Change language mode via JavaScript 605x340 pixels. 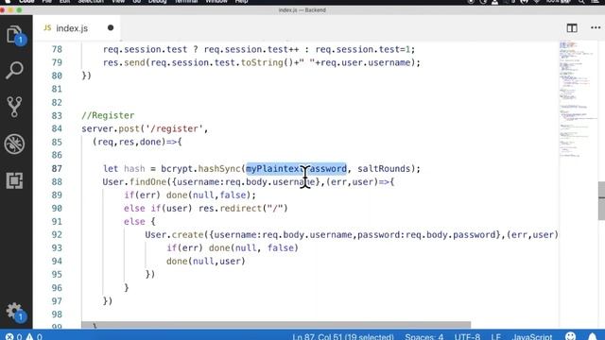[532, 337]
